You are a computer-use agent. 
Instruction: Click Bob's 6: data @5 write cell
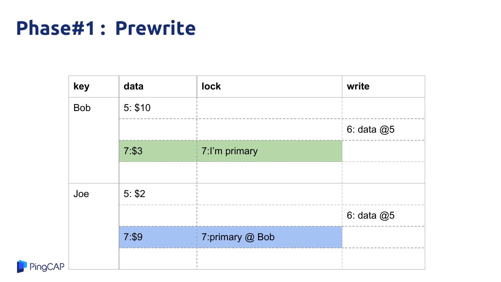371,130
